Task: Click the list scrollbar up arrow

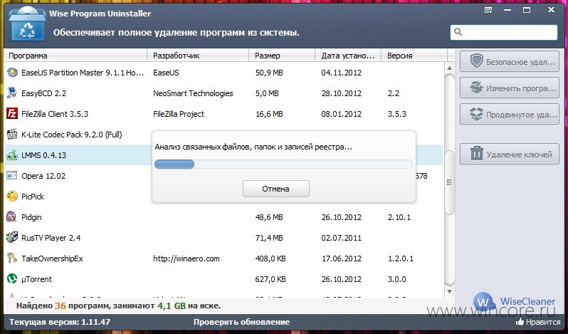Action: point(450,68)
